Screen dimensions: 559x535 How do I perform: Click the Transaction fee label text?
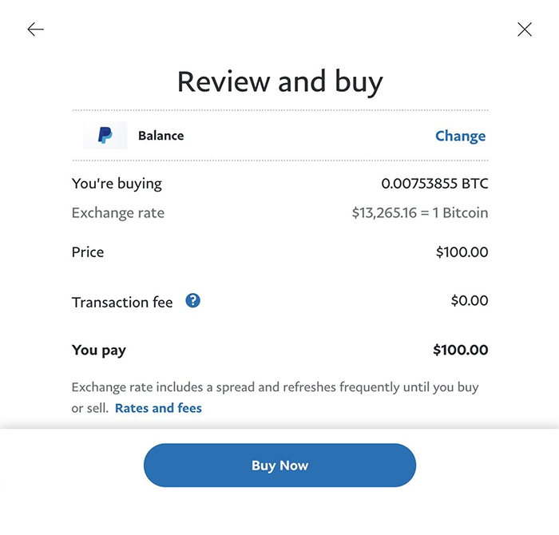122,303
